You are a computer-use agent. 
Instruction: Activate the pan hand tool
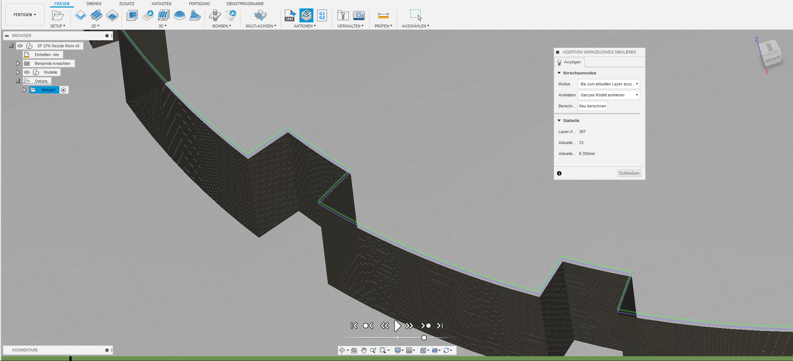point(363,350)
